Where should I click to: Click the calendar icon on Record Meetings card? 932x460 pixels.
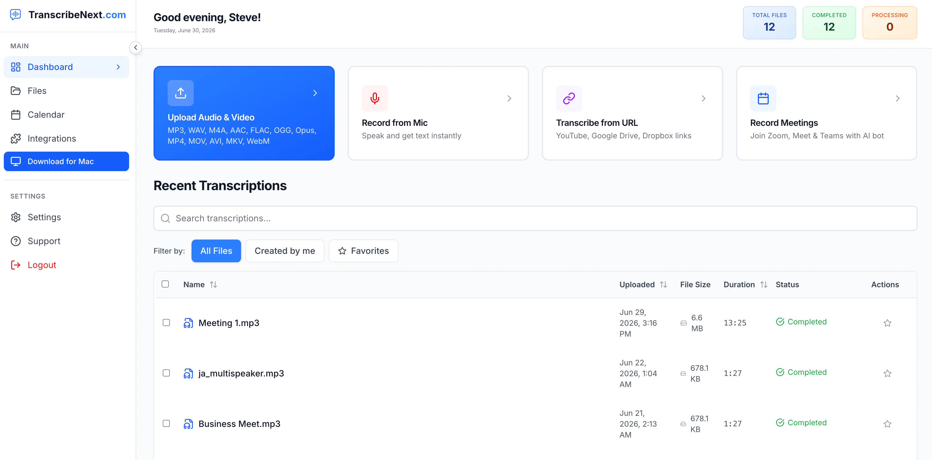[763, 98]
